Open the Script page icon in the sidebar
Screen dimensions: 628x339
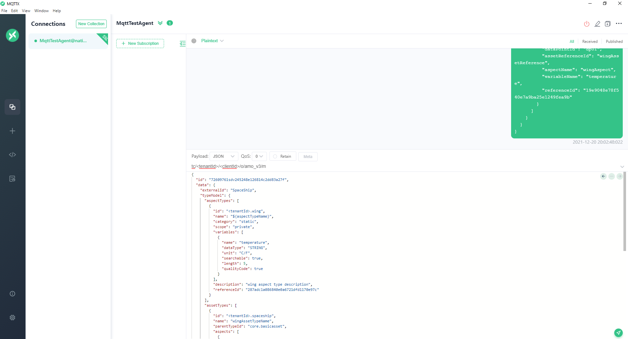point(12,155)
